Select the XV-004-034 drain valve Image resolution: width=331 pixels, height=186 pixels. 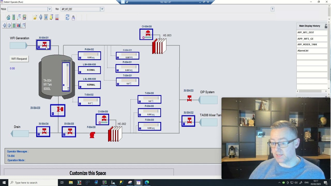[x=43, y=131]
